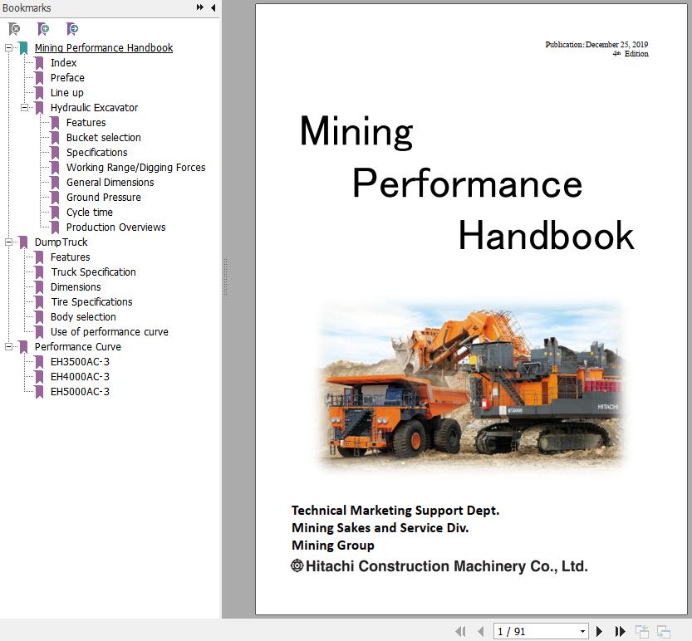
Task: Go to the previous page
Action: tap(481, 631)
